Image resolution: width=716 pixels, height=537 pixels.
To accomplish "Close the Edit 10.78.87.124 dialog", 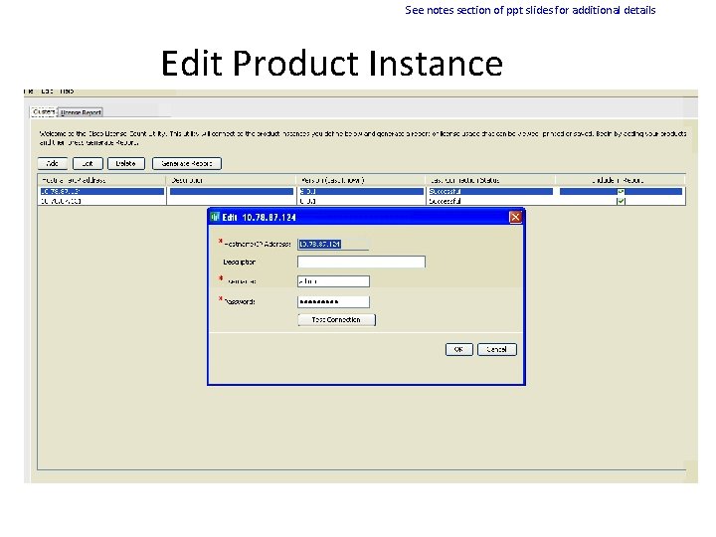I will 515,218.
